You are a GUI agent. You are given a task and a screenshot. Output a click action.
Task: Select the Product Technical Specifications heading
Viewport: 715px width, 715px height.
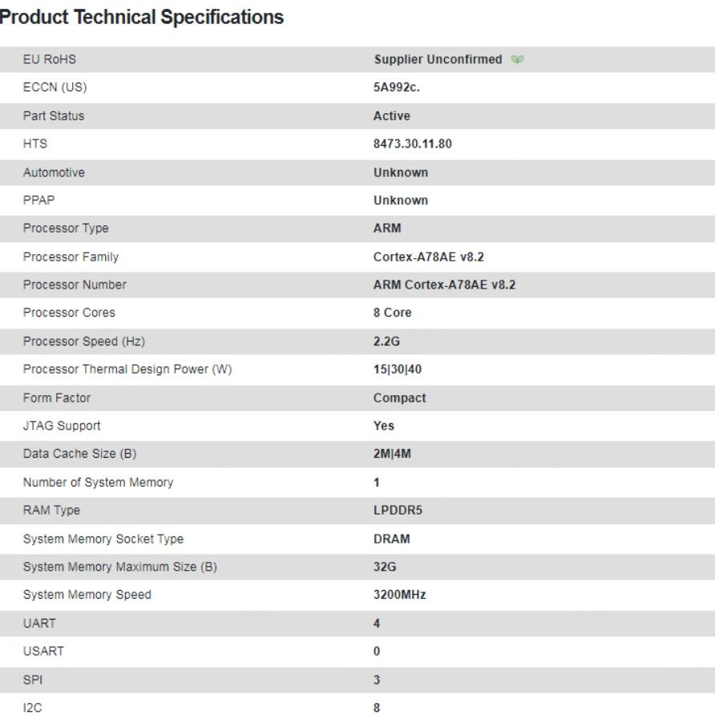[x=142, y=17]
